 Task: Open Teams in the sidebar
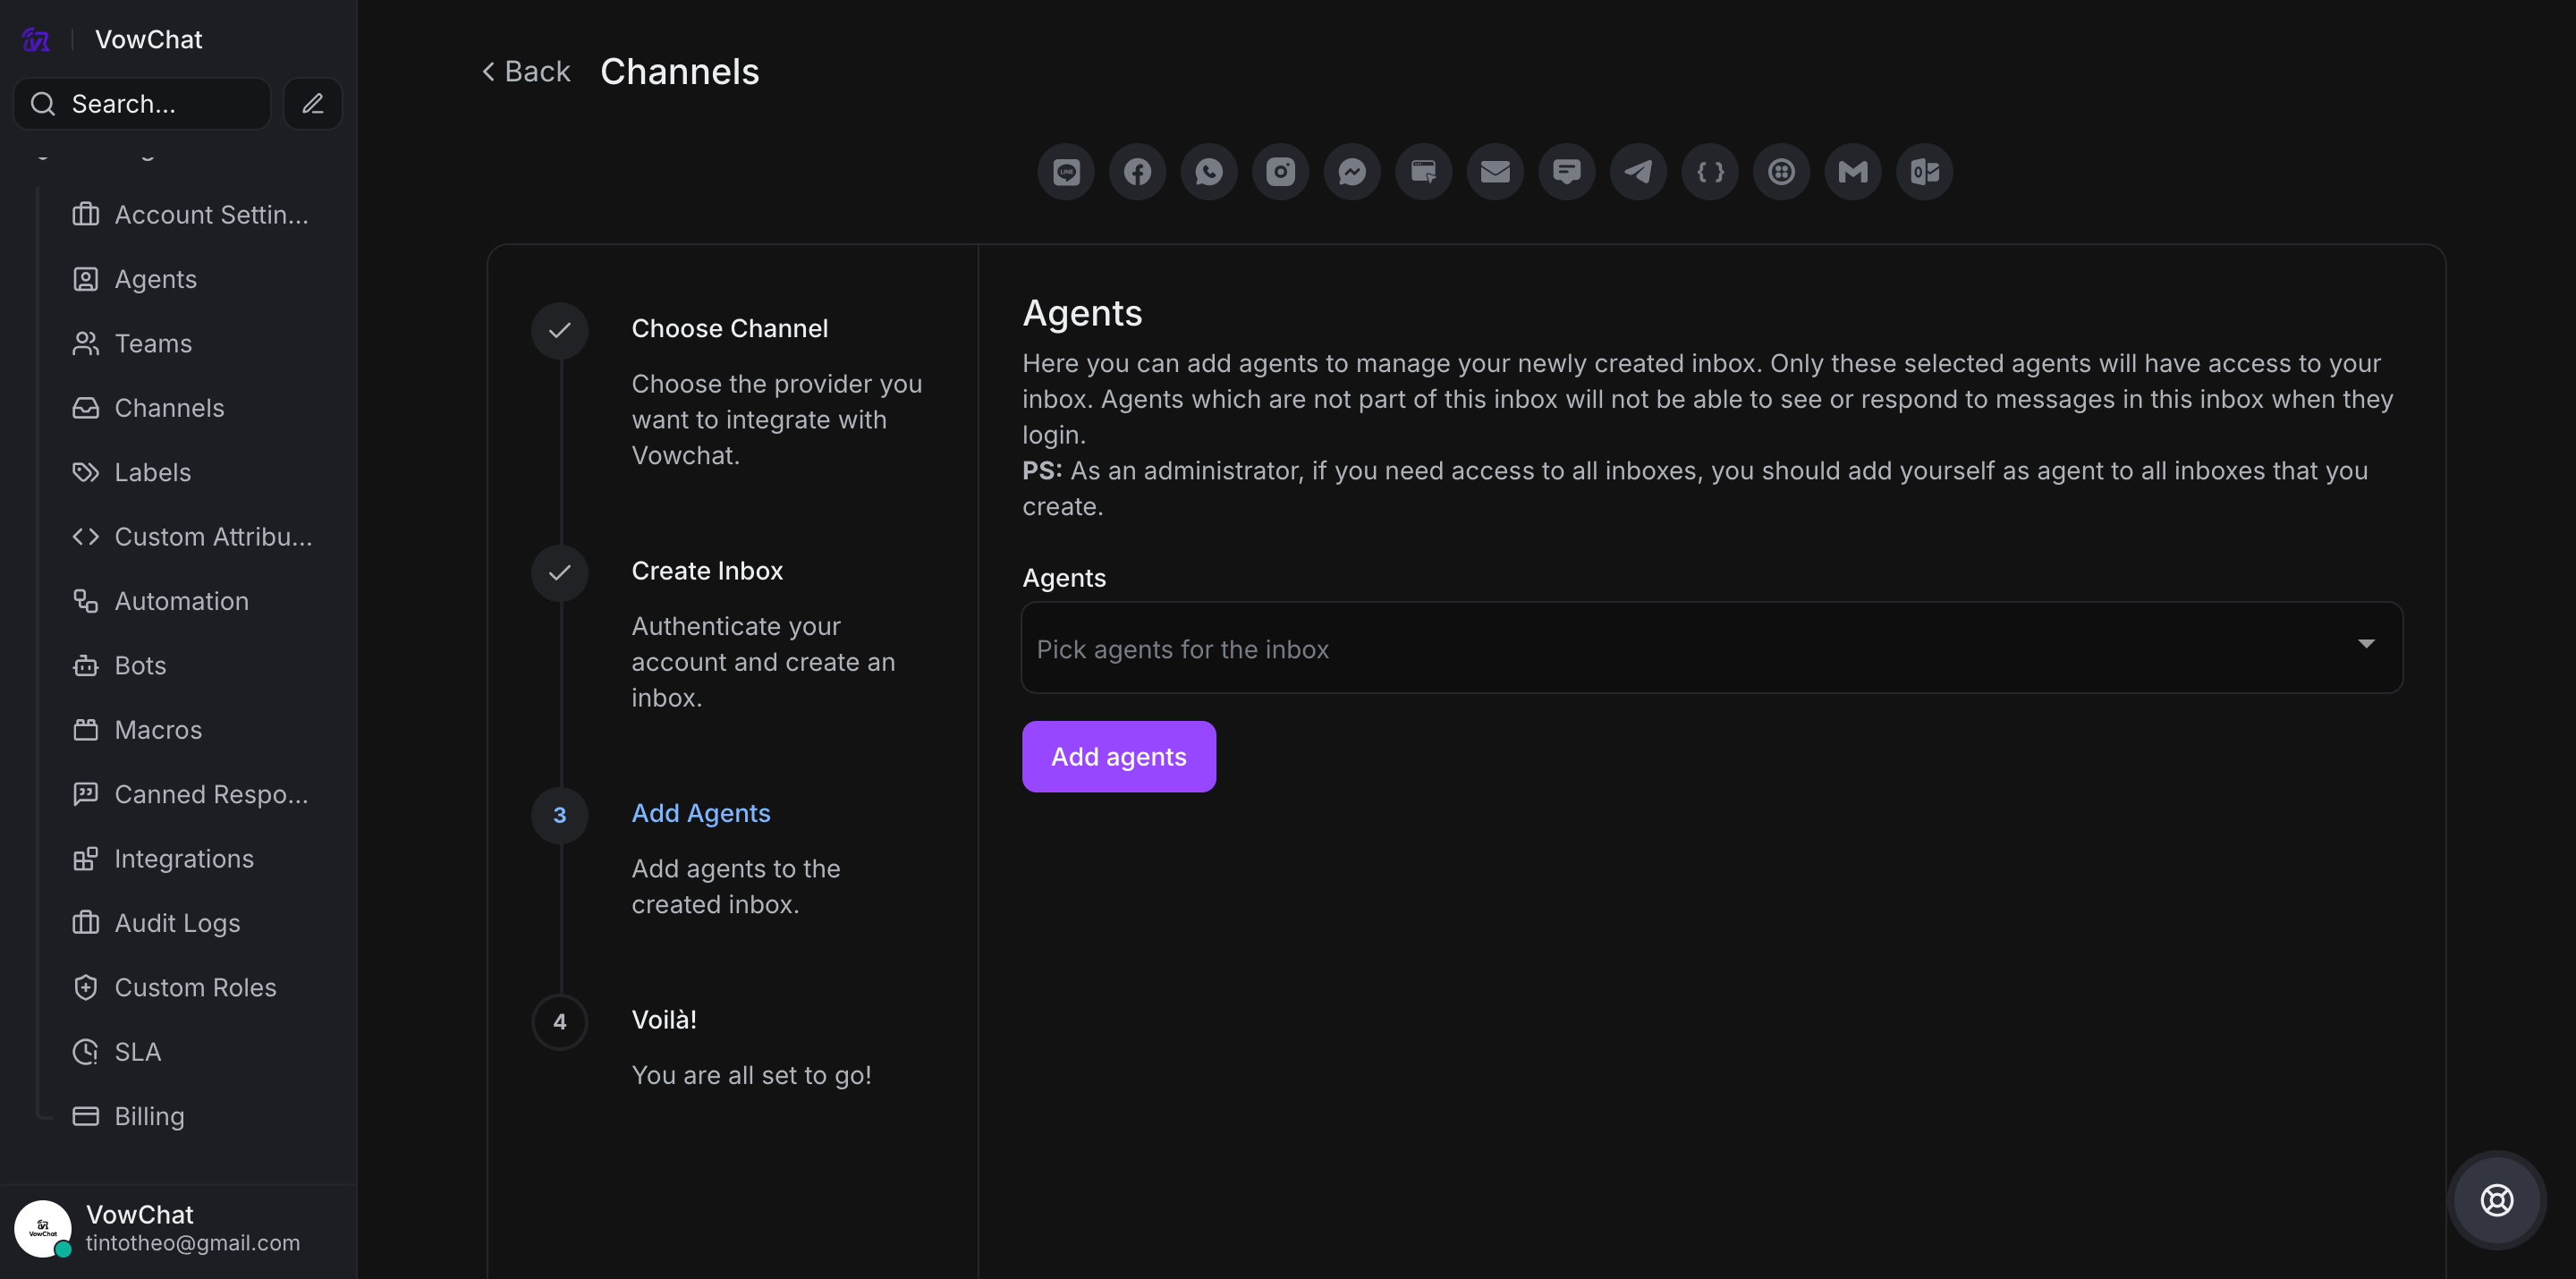(x=153, y=343)
